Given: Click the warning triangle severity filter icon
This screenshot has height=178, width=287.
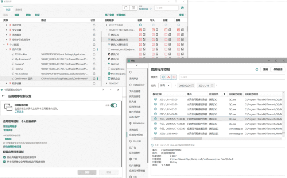Looking at the screenshot, I should [x=168, y=77].
